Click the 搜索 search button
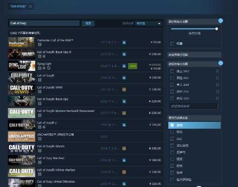 (x=88, y=23)
